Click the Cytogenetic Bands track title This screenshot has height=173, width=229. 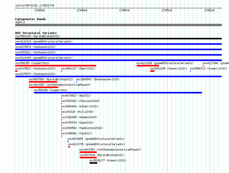(x=31, y=19)
